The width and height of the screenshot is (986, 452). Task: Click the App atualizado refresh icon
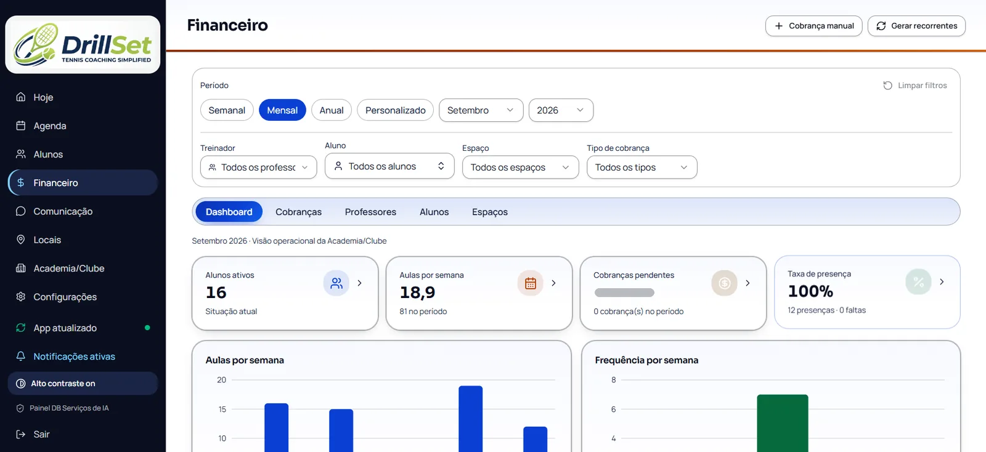tap(21, 328)
